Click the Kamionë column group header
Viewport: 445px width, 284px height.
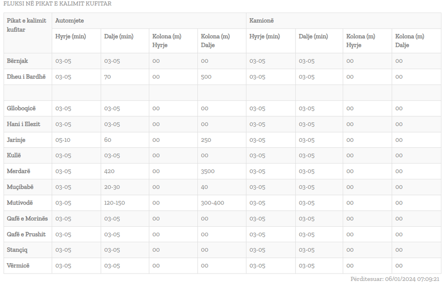[262, 20]
